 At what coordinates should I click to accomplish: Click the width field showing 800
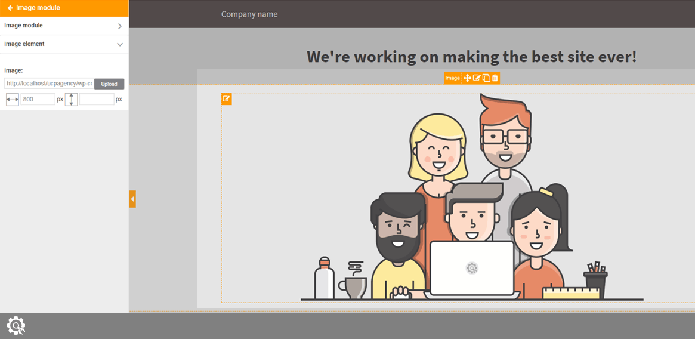pos(38,100)
